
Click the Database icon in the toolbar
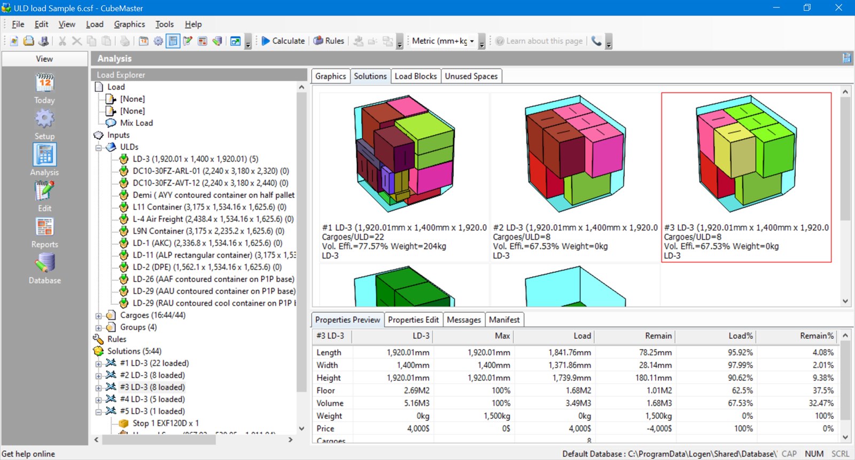(217, 41)
